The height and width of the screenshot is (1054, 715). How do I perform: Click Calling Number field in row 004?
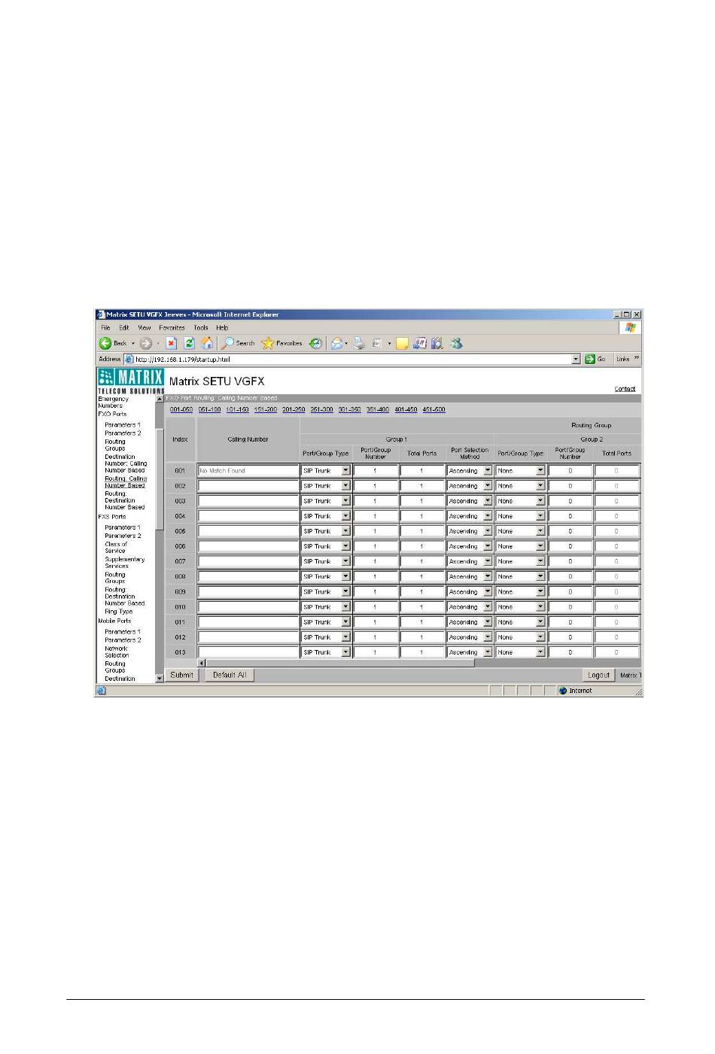click(x=248, y=516)
